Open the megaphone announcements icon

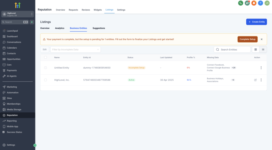click(x=247, y=3)
